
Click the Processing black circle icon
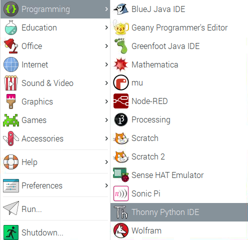tap(121, 119)
